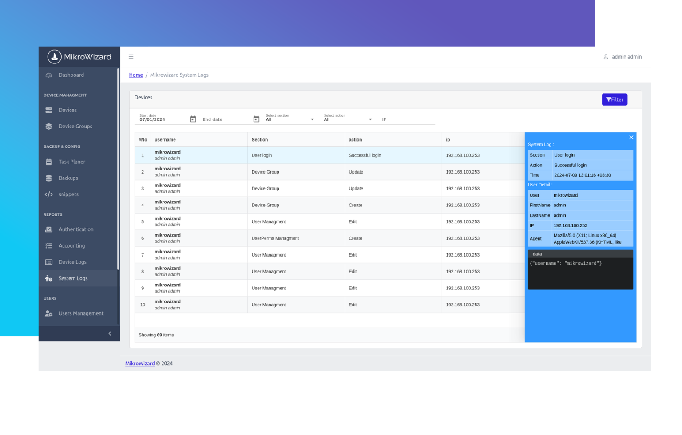Screen dimensions: 682x435
Task: Select the Users Management icon
Action: pyautogui.click(x=49, y=313)
